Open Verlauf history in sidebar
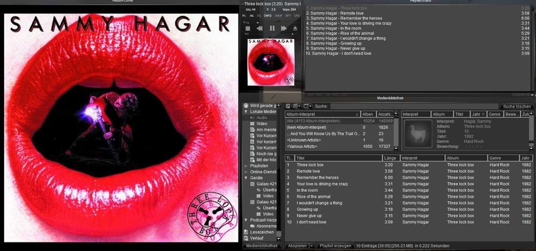Image resolution: width=536 pixels, height=251 pixels. 256,238
